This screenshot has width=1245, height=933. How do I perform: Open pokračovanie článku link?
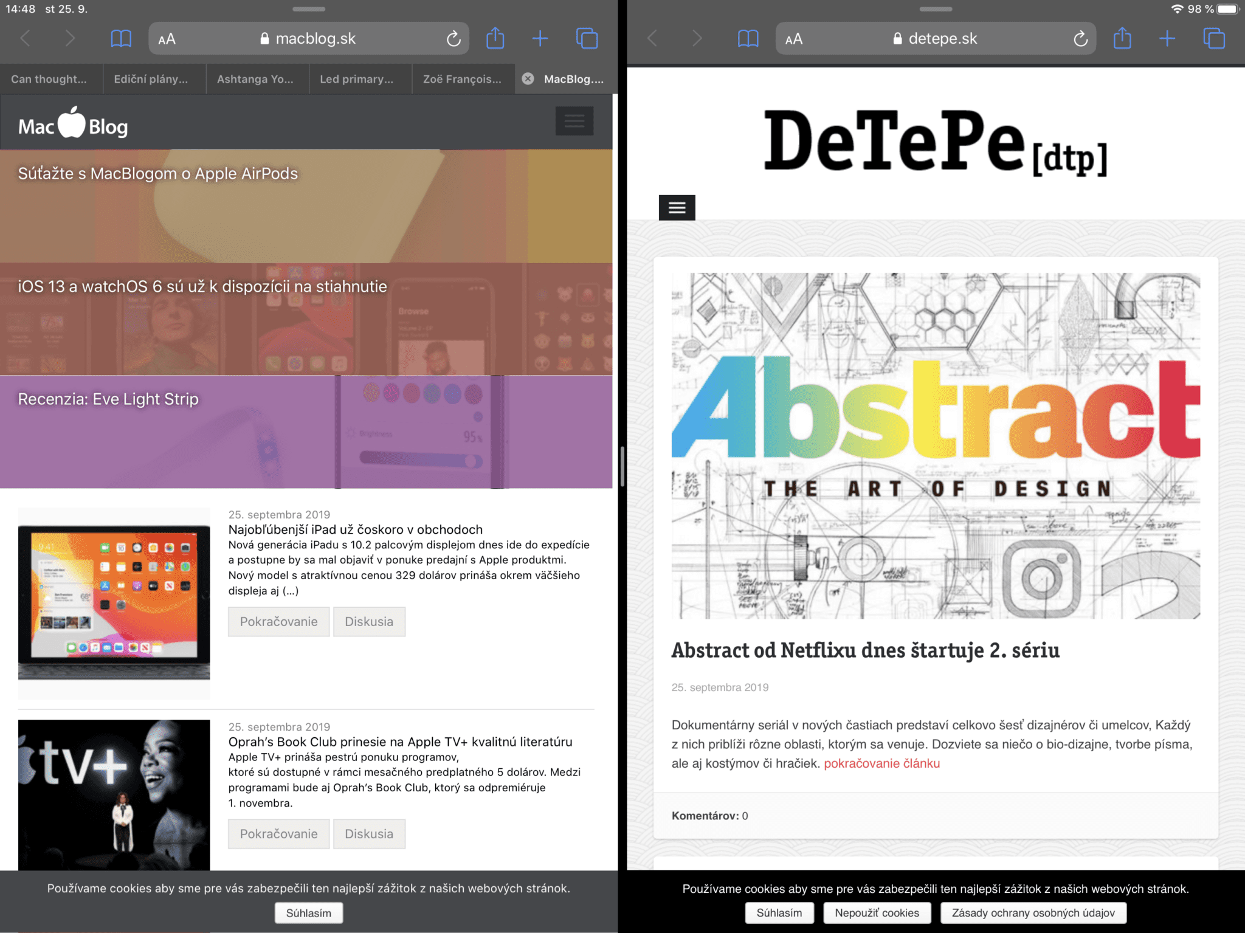click(881, 763)
